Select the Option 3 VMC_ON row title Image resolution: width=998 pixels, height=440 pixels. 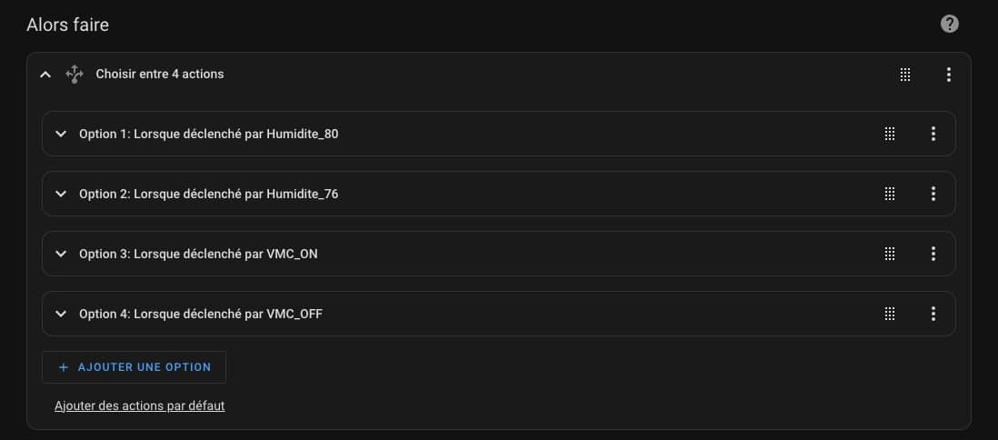[198, 254]
